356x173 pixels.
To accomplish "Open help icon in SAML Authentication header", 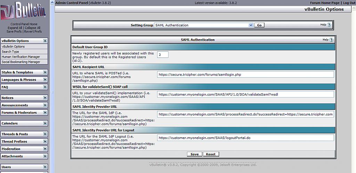I will [331, 40].
